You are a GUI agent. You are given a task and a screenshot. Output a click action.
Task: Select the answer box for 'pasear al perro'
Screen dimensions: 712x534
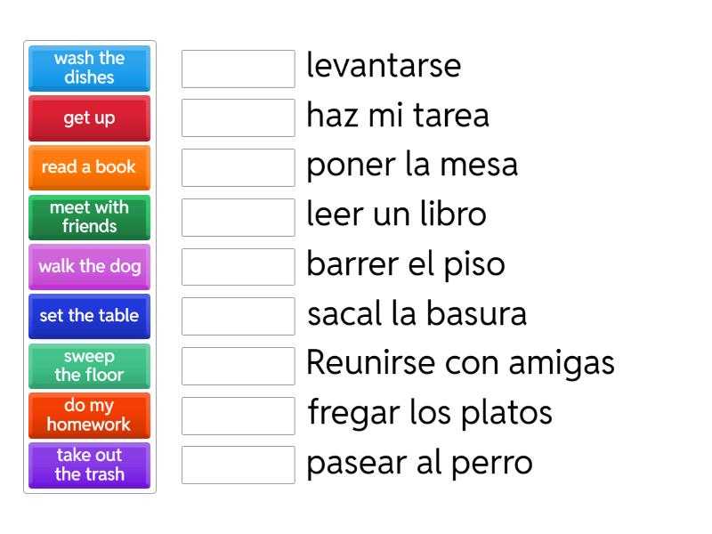point(237,465)
